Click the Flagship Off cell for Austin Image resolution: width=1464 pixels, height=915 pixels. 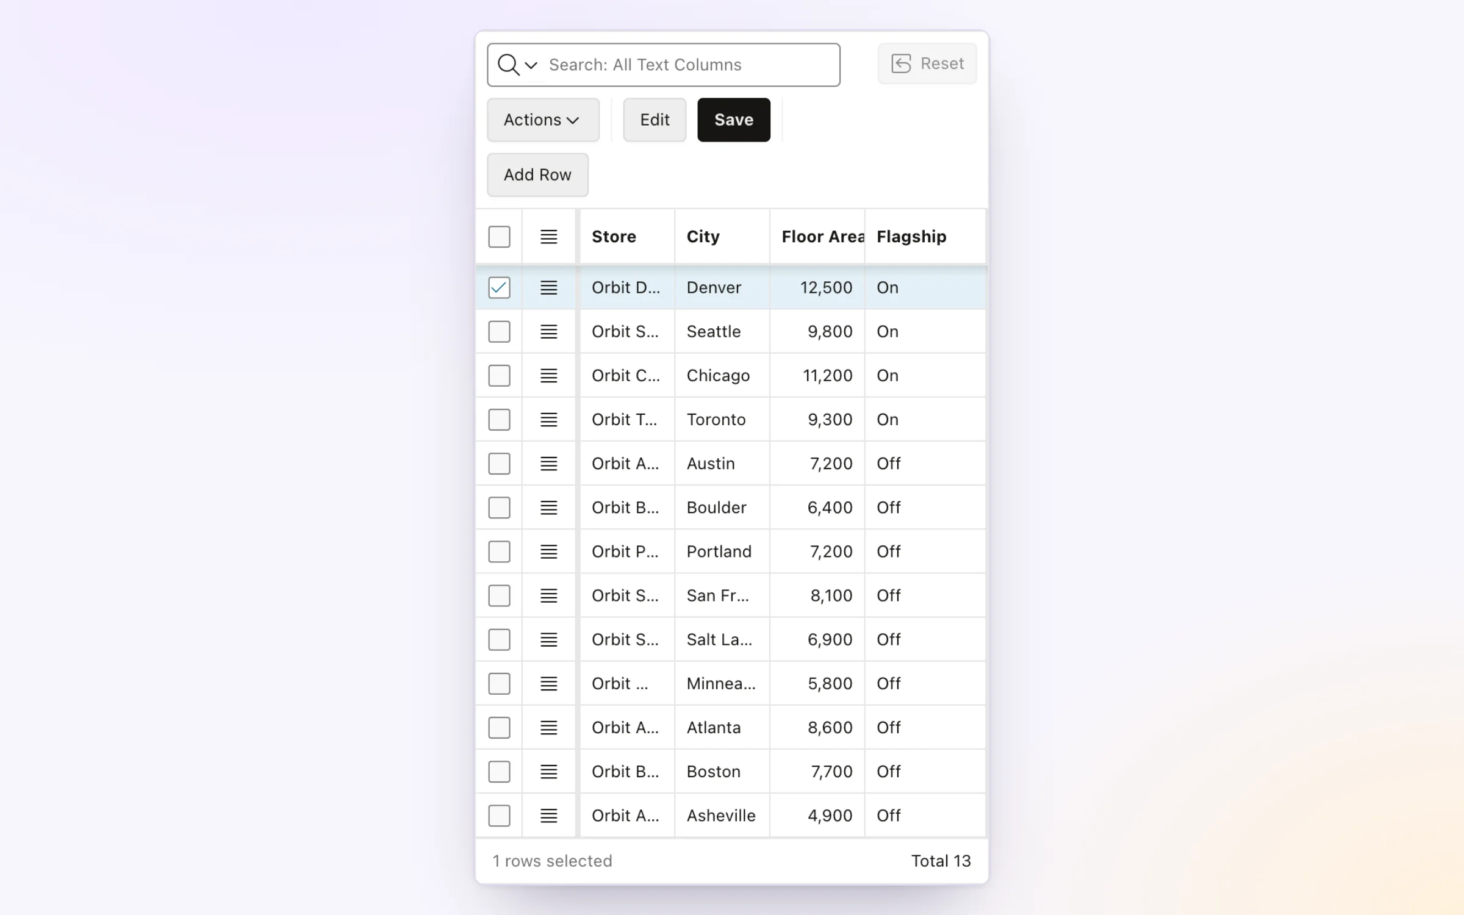(925, 463)
